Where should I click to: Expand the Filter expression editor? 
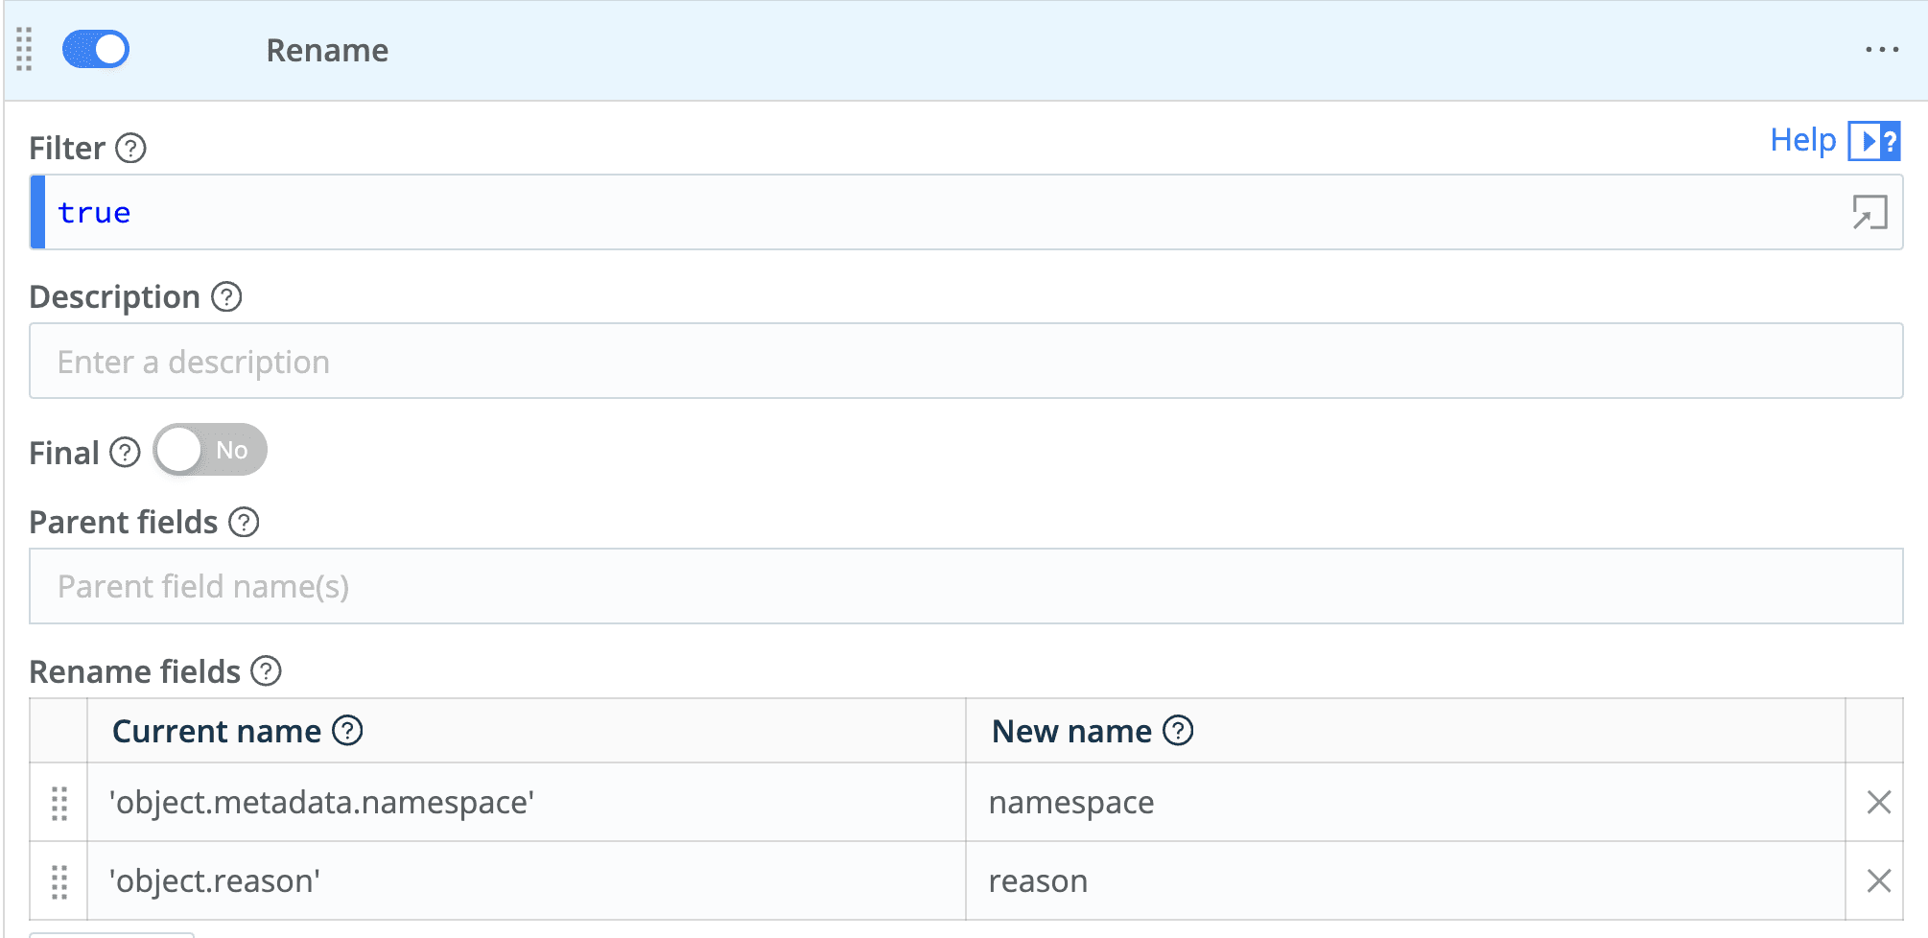point(1869,212)
